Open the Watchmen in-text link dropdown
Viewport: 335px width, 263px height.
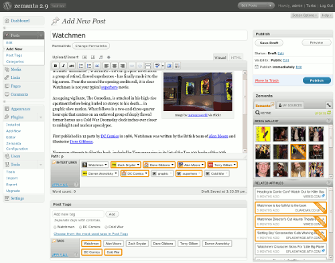(106, 165)
